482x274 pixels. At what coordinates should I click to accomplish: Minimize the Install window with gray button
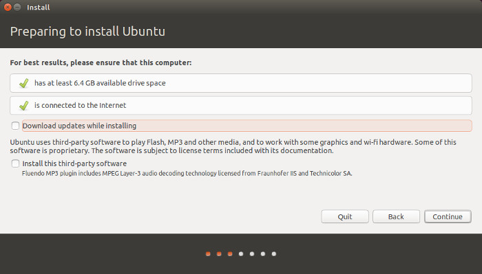[x=17, y=7]
